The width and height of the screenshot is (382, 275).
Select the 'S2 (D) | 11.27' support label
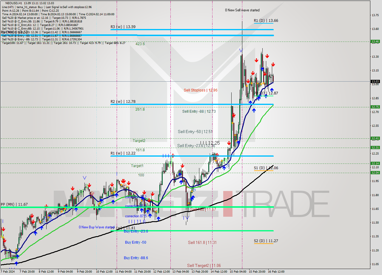[x=266, y=241]
